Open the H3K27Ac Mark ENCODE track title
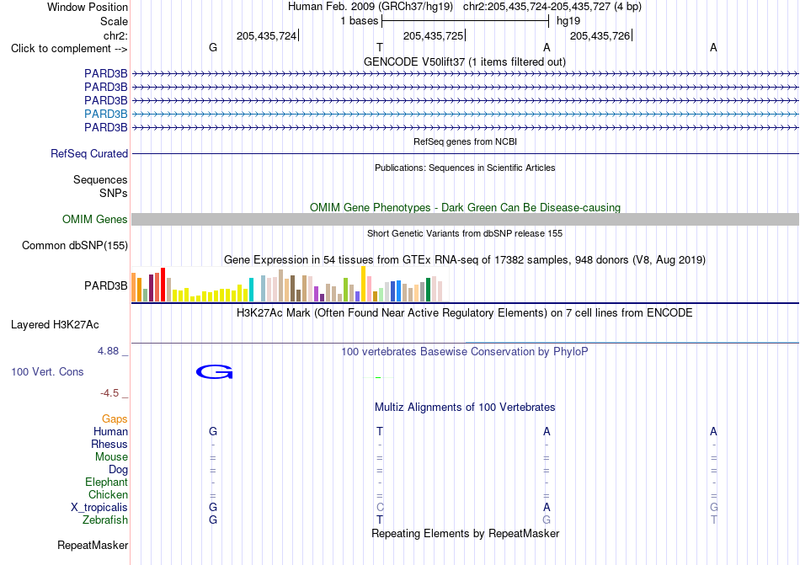The image size is (800, 565). pyautogui.click(x=464, y=312)
